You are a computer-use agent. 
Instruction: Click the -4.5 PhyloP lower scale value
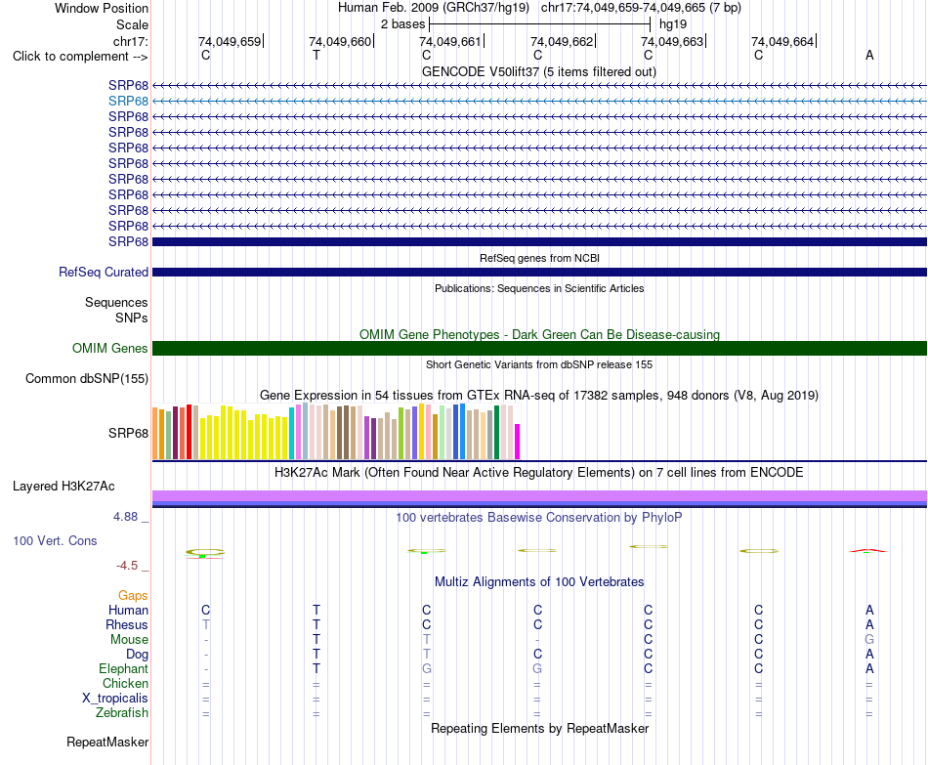point(127,566)
